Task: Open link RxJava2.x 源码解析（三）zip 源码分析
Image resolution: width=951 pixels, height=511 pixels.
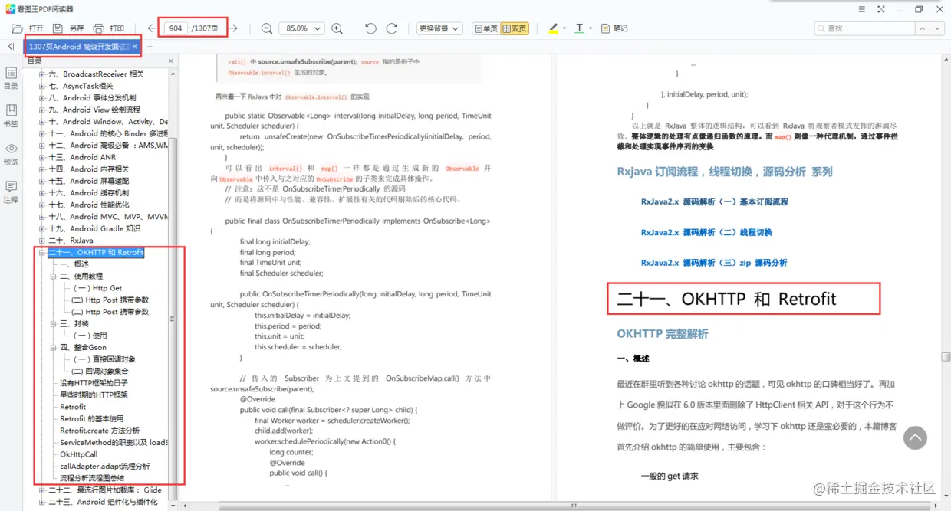Action: (714, 263)
